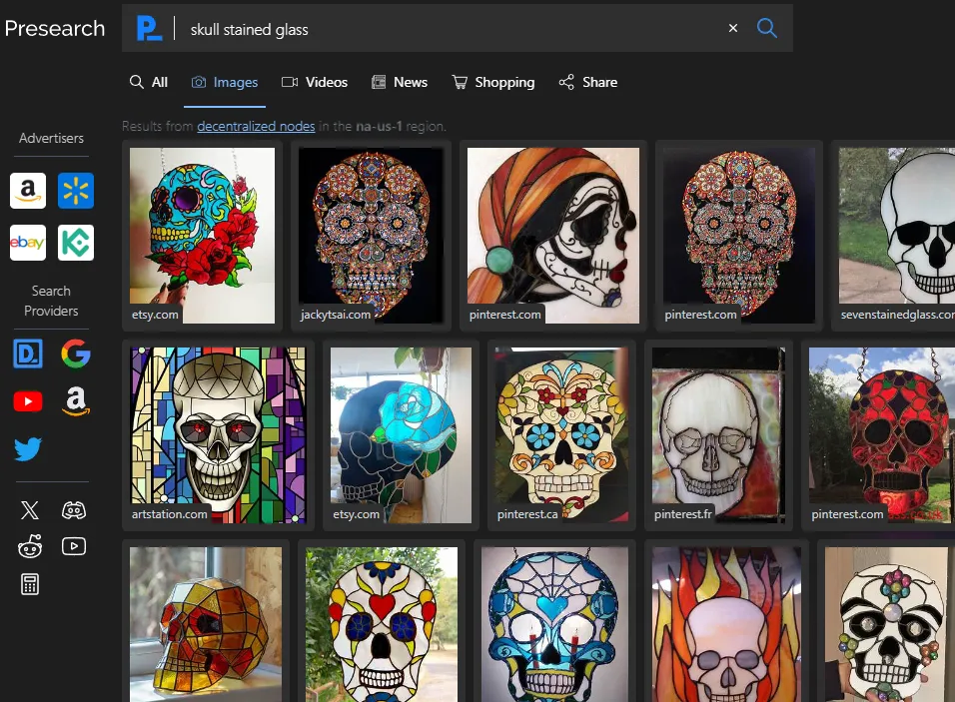Open Presearch Reddit icon
The width and height of the screenshot is (955, 702).
tap(29, 546)
